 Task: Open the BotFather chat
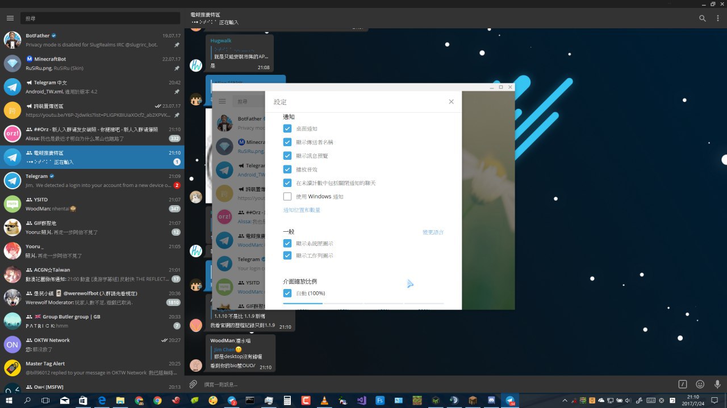92,40
